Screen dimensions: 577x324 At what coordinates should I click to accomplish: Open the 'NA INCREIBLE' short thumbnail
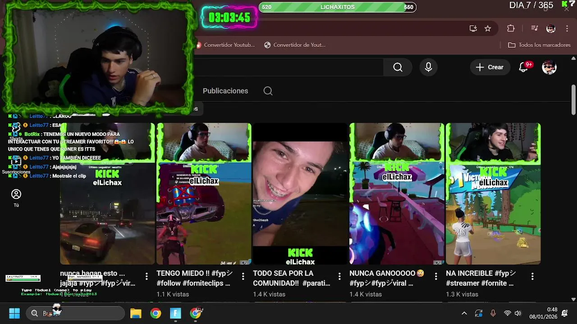click(x=493, y=194)
